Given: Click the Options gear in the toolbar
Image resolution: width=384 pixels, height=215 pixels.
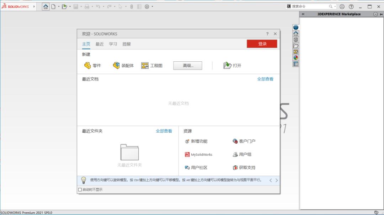Looking at the screenshot, I should click(147, 6).
